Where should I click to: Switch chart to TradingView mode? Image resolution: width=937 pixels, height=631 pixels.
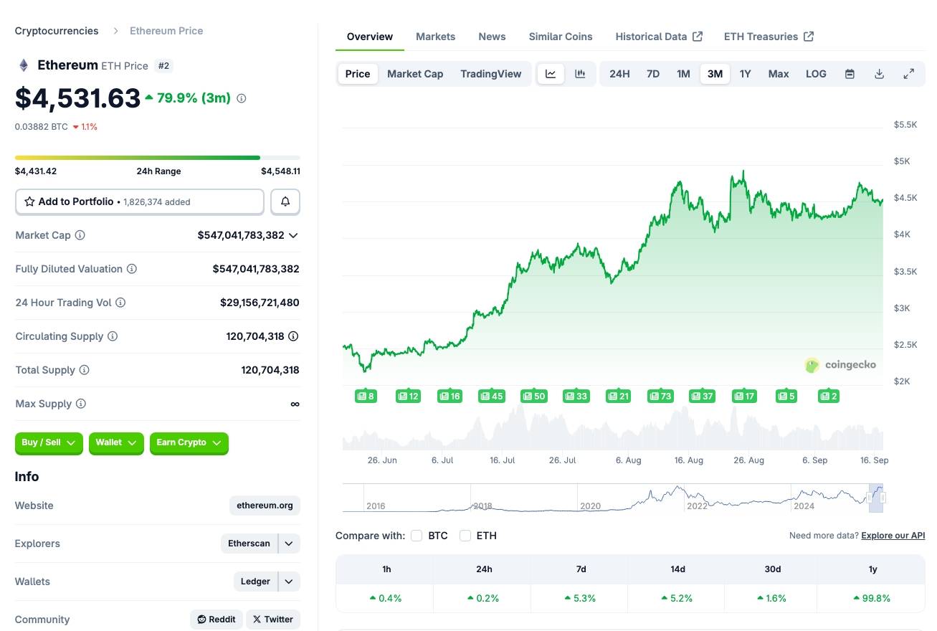491,74
